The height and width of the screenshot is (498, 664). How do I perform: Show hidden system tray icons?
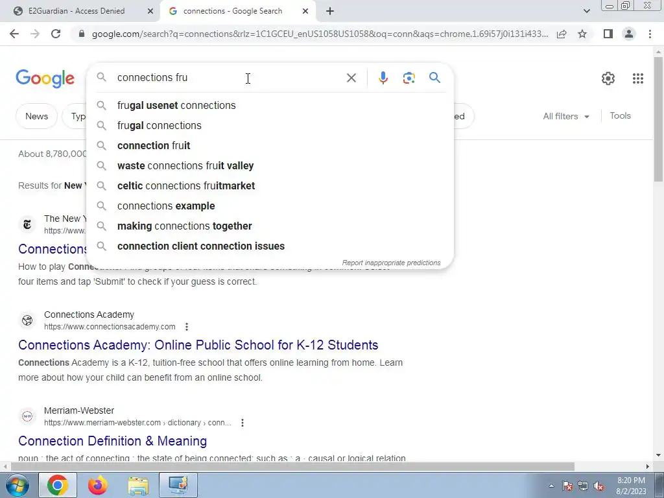551,486
